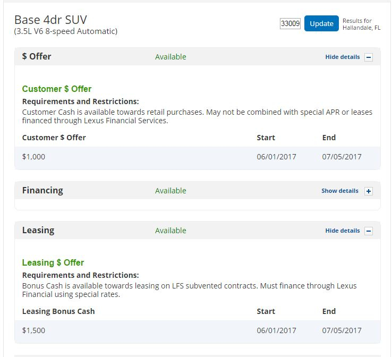The image size is (392, 357).
Task: Click Hide details link in $ Offer
Action: (x=343, y=57)
